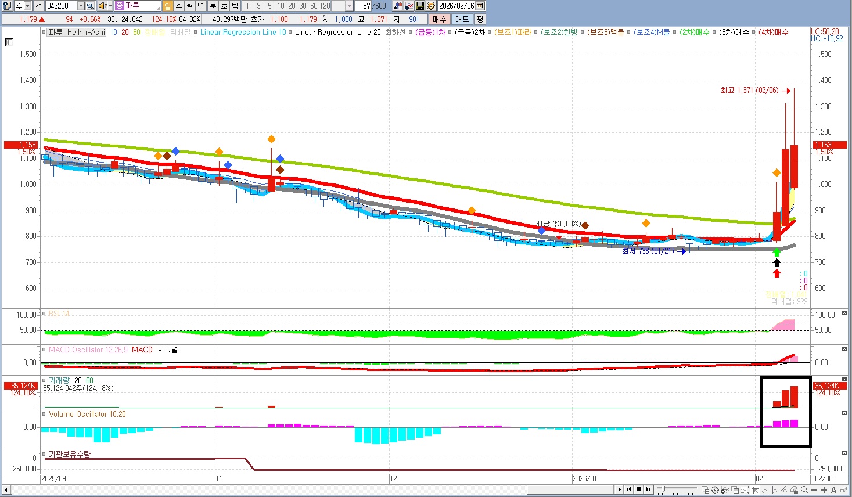This screenshot has height=497, width=852.
Task: Click the speaker sound alert icon
Action: pyautogui.click(x=102, y=6)
